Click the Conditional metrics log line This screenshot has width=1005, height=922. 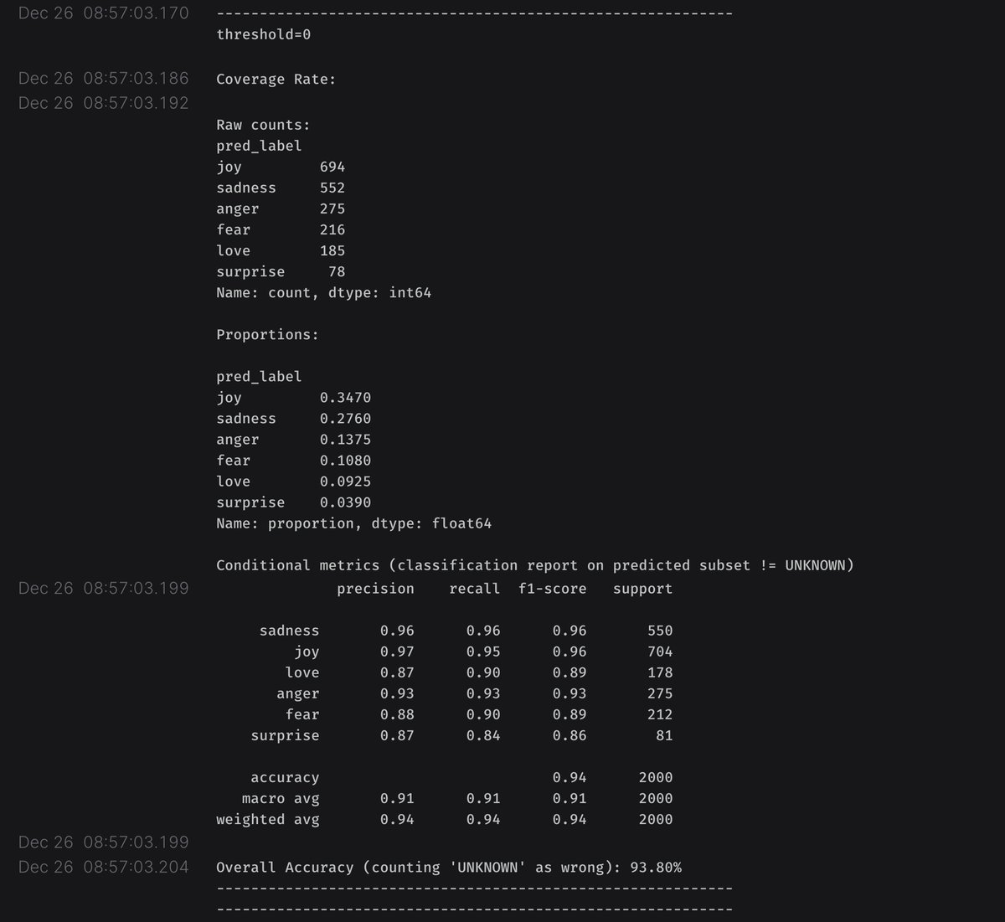pos(534,565)
